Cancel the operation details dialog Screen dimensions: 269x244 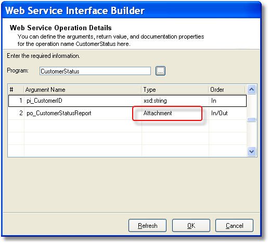[x=234, y=225]
